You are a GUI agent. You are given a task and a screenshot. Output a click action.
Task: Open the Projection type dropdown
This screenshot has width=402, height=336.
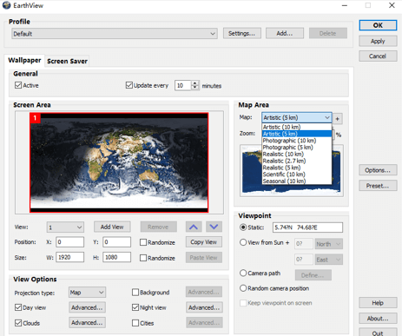tap(87, 293)
